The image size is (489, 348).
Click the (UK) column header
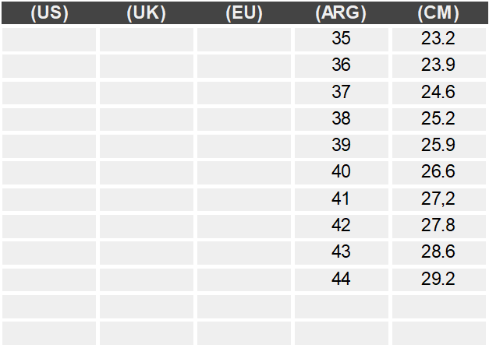coord(147,13)
